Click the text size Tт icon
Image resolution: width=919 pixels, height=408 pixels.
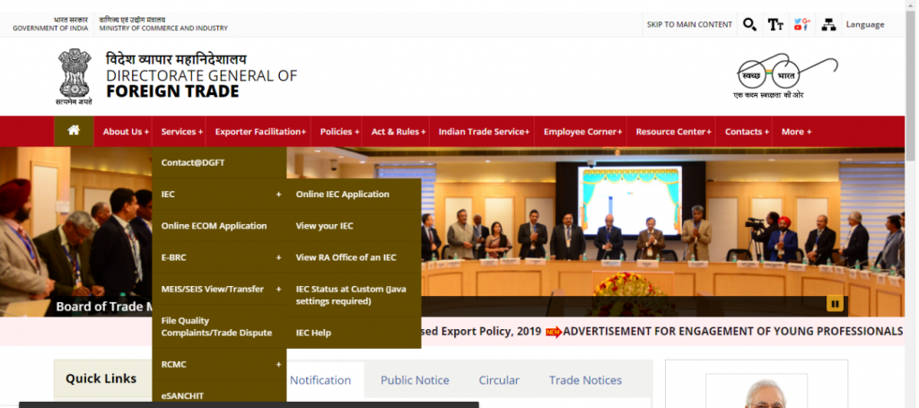(x=775, y=24)
